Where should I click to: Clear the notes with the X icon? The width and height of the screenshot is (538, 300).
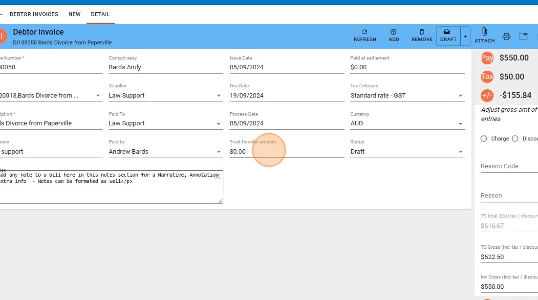(x=217, y=177)
